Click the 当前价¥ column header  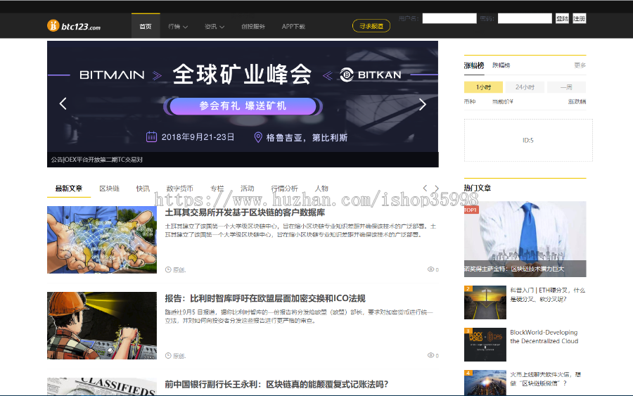click(x=503, y=102)
